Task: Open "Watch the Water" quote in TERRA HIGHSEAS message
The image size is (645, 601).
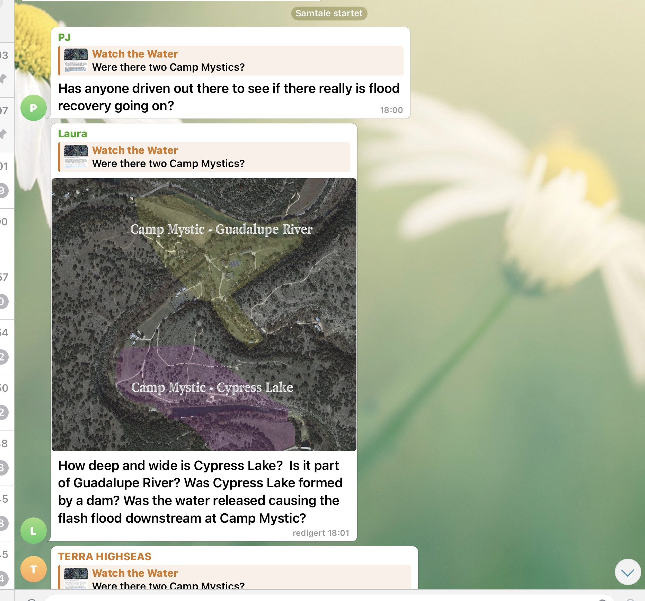Action: (x=135, y=573)
